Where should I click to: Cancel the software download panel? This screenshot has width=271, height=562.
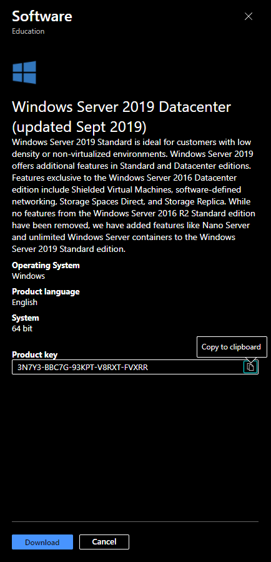104,542
